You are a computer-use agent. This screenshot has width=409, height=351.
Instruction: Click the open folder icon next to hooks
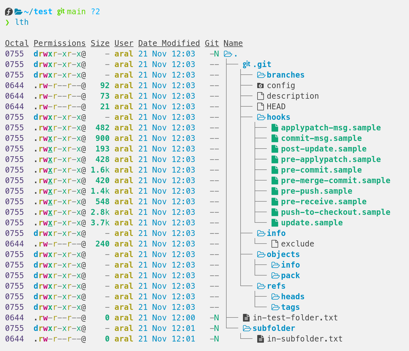(261, 117)
